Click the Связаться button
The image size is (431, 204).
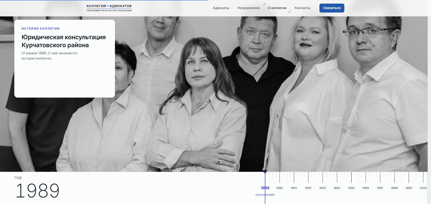pos(332,8)
